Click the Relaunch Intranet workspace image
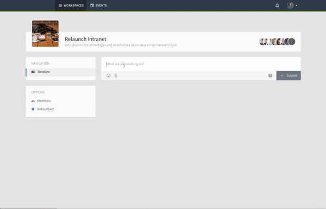326x209 pixels. pyautogui.click(x=45, y=34)
